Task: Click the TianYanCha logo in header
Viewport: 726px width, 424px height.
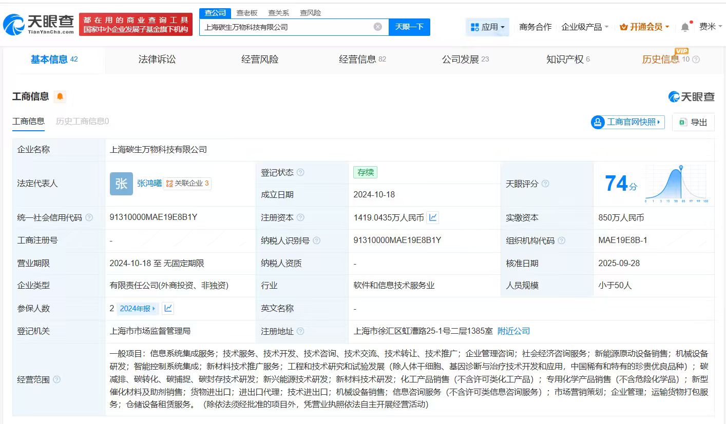Action: tap(39, 24)
